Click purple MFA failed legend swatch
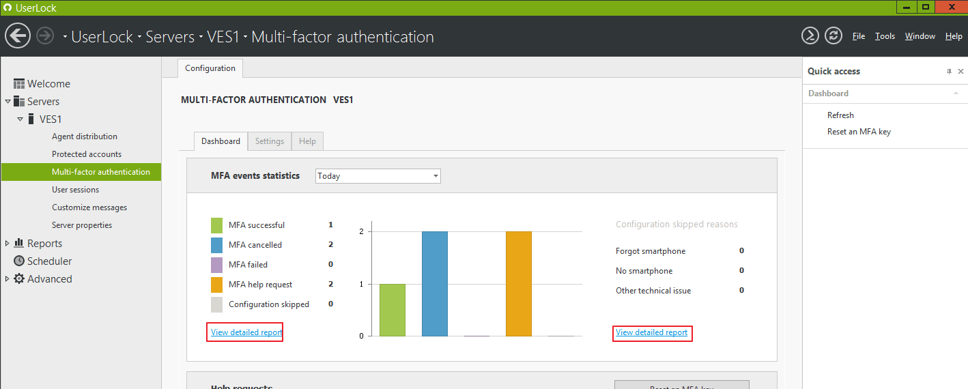Screen dimensions: 968x389 [x=217, y=265]
